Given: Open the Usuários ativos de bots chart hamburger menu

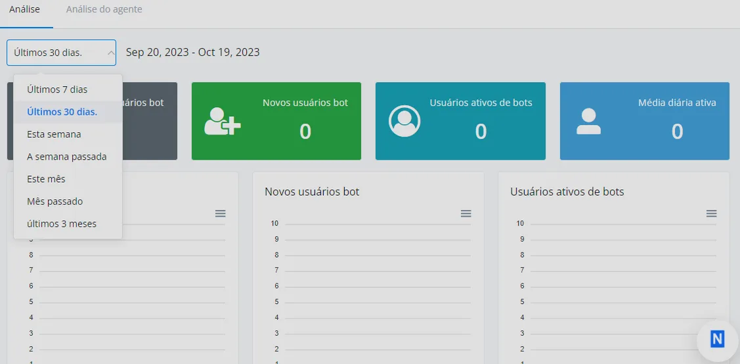Looking at the screenshot, I should pos(711,214).
